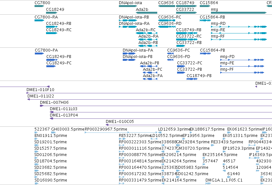Select BAC clone DME1-011I22

150,99
